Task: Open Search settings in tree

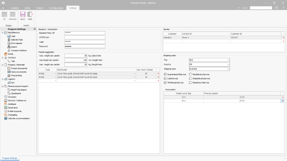Action: click(14, 47)
